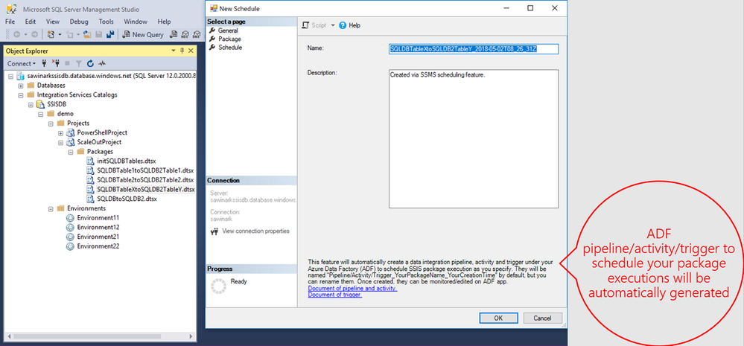
Task: Click Cancel in New Schedule dialog
Action: coord(541,318)
